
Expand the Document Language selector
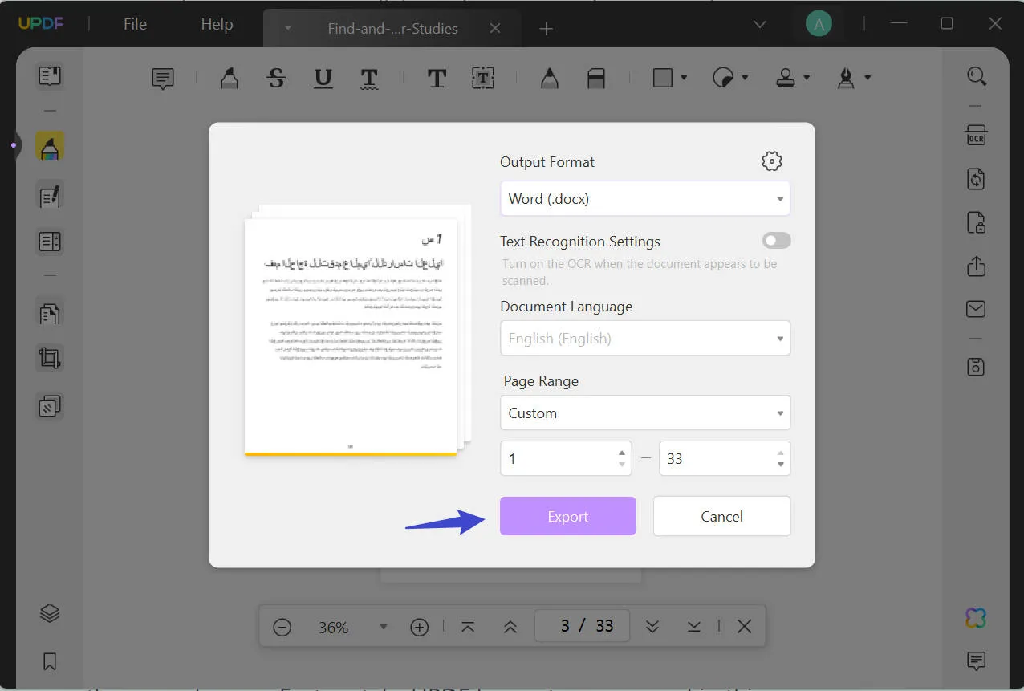point(644,338)
